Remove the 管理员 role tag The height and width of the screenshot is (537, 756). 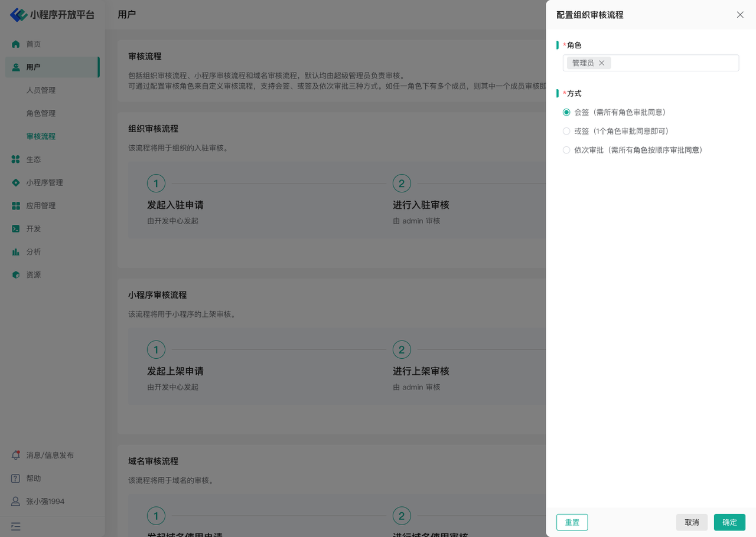pos(602,63)
